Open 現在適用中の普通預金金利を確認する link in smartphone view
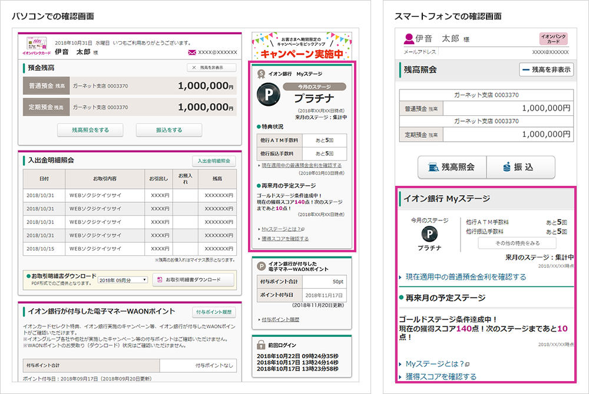The width and height of the screenshot is (589, 394). point(466,277)
